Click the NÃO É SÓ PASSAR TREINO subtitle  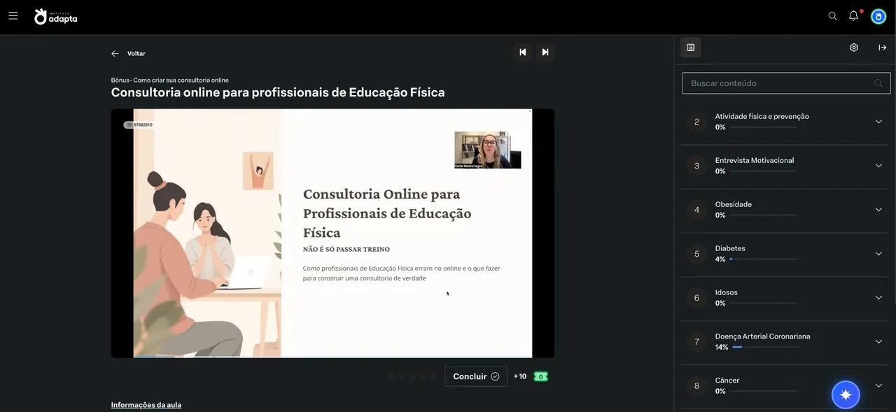click(x=346, y=249)
